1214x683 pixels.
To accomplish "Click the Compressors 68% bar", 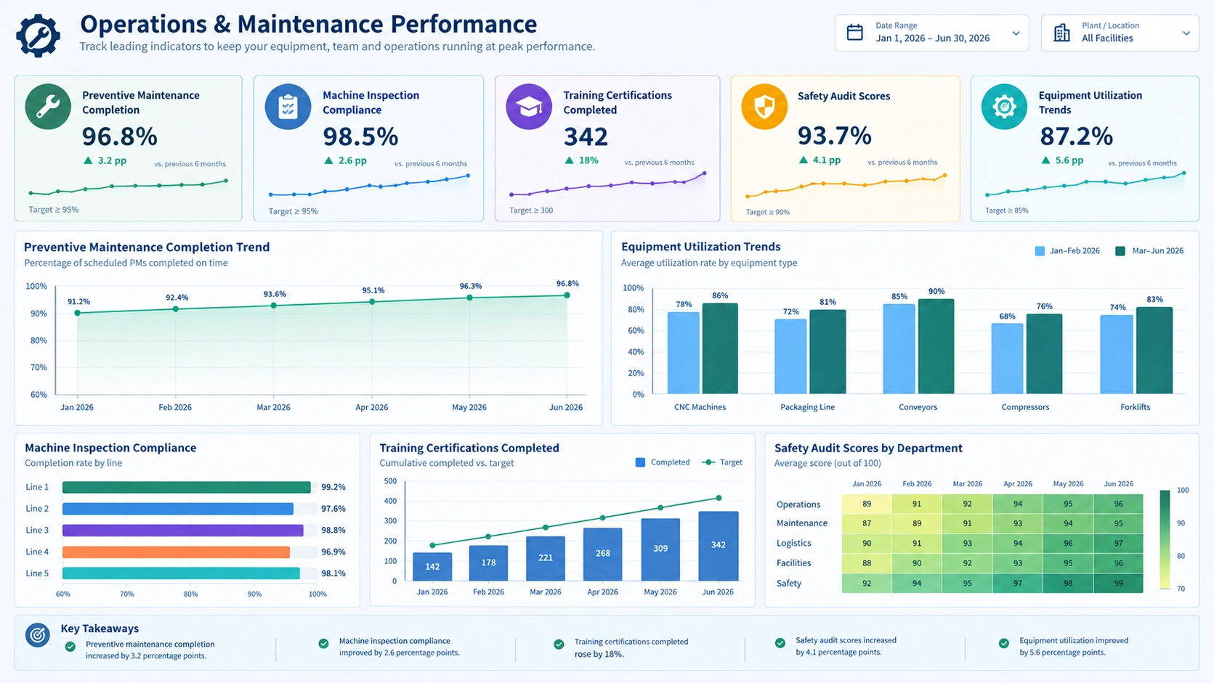I will [x=1007, y=359].
